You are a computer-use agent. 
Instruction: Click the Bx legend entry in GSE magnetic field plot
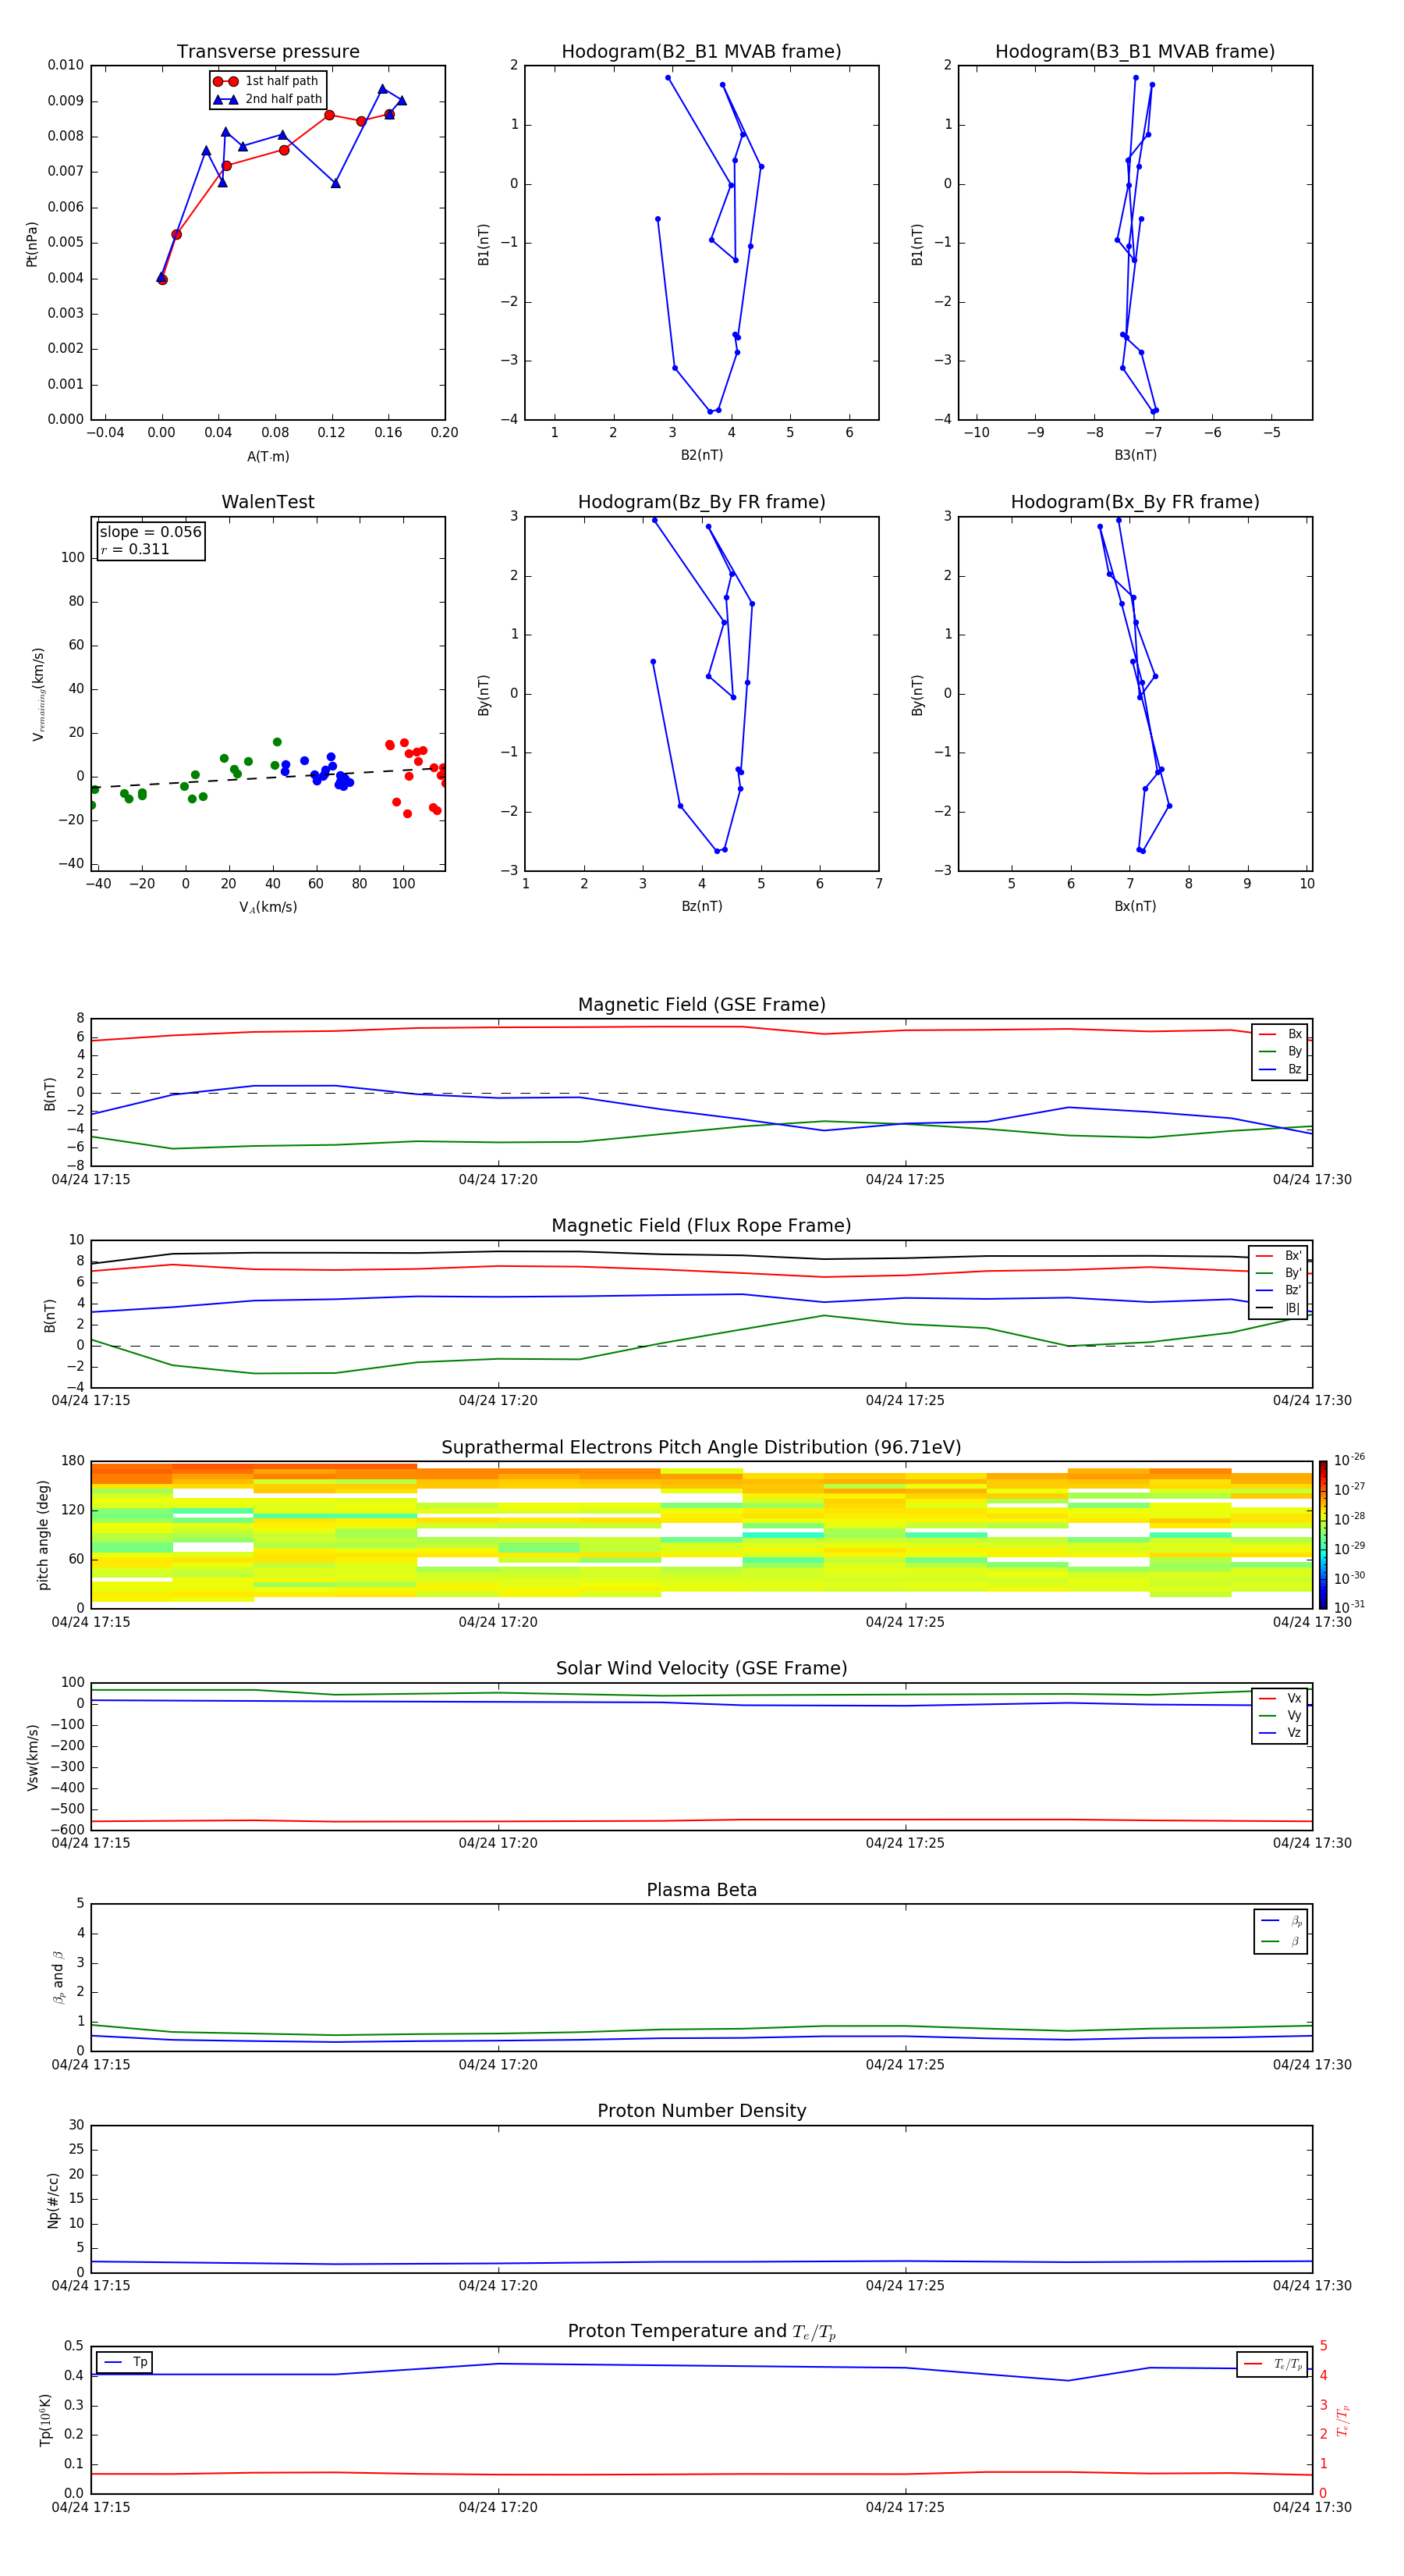point(1280,1034)
